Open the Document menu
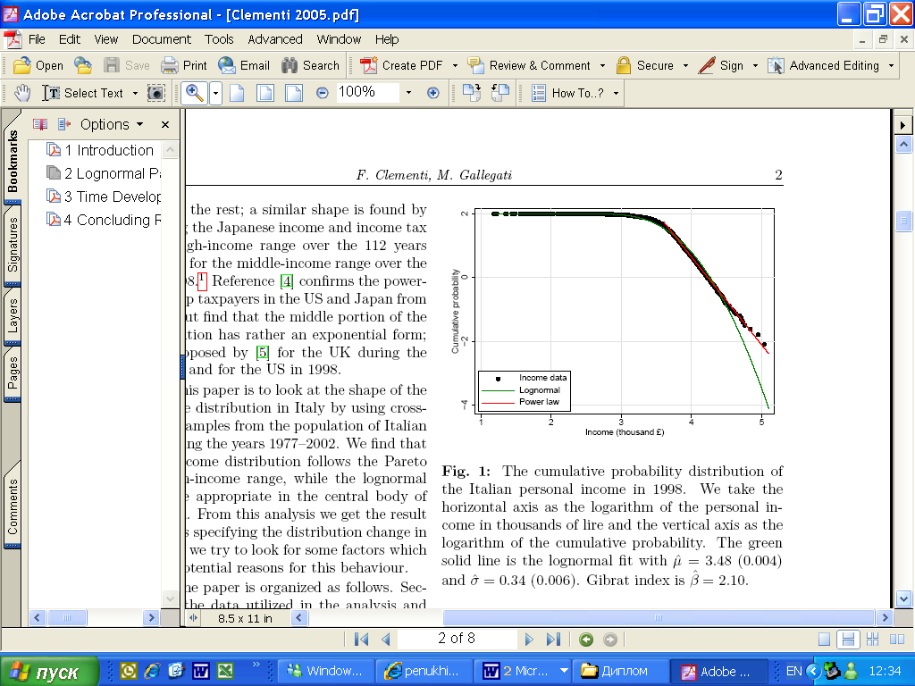 (x=162, y=39)
